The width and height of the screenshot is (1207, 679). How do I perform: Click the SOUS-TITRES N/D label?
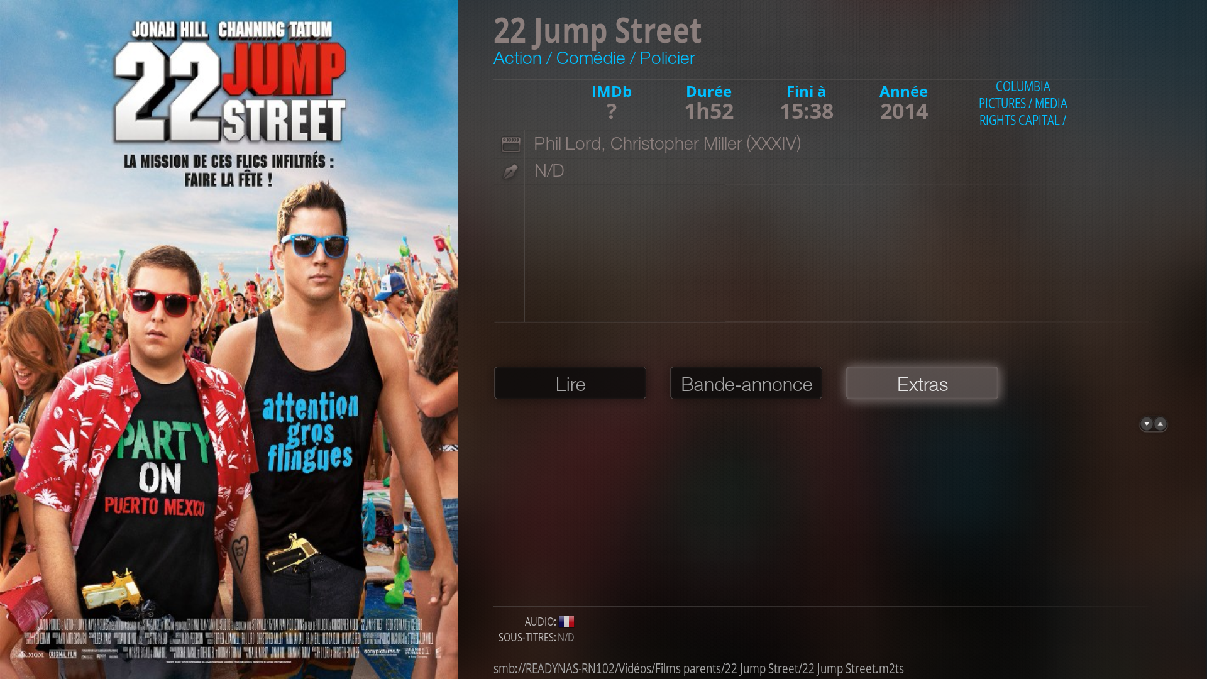tap(536, 638)
